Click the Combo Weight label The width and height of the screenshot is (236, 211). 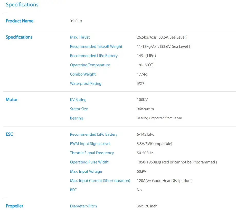83,74
